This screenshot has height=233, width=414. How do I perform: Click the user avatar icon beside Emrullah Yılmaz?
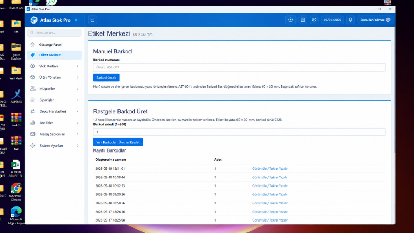[x=388, y=20]
